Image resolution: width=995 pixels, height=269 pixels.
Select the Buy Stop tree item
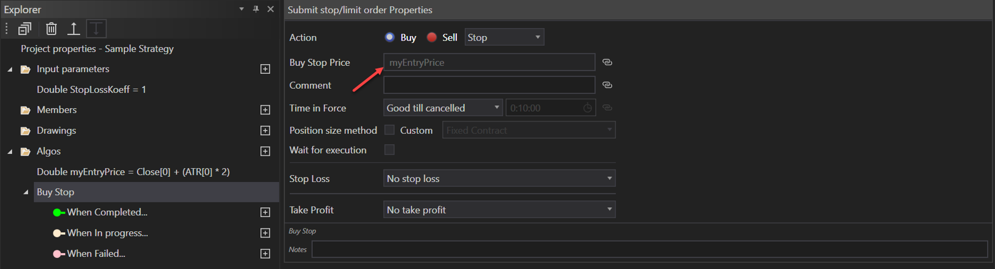point(56,192)
